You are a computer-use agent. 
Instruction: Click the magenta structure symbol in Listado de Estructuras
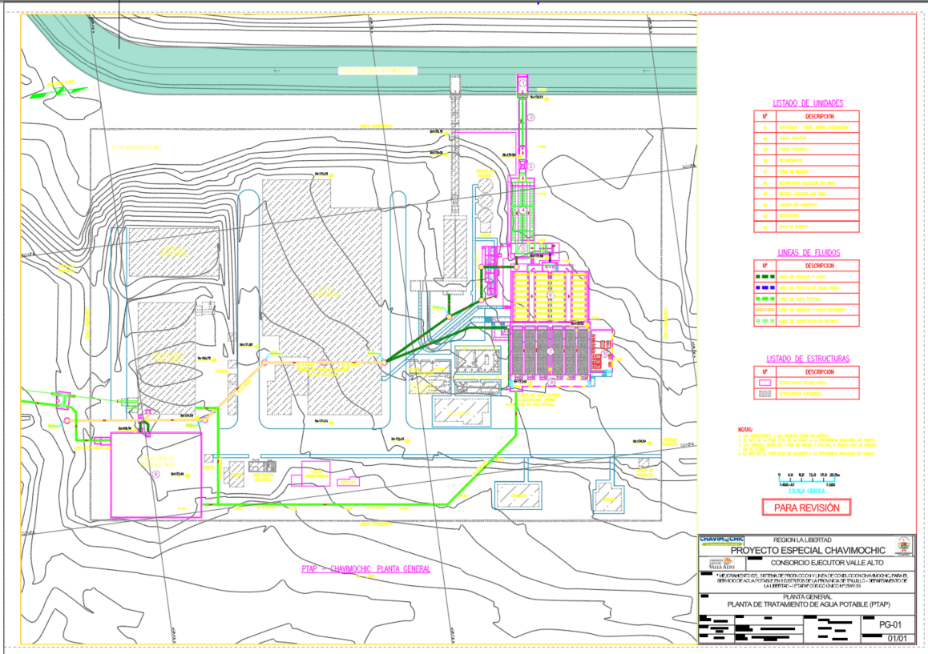(764, 384)
